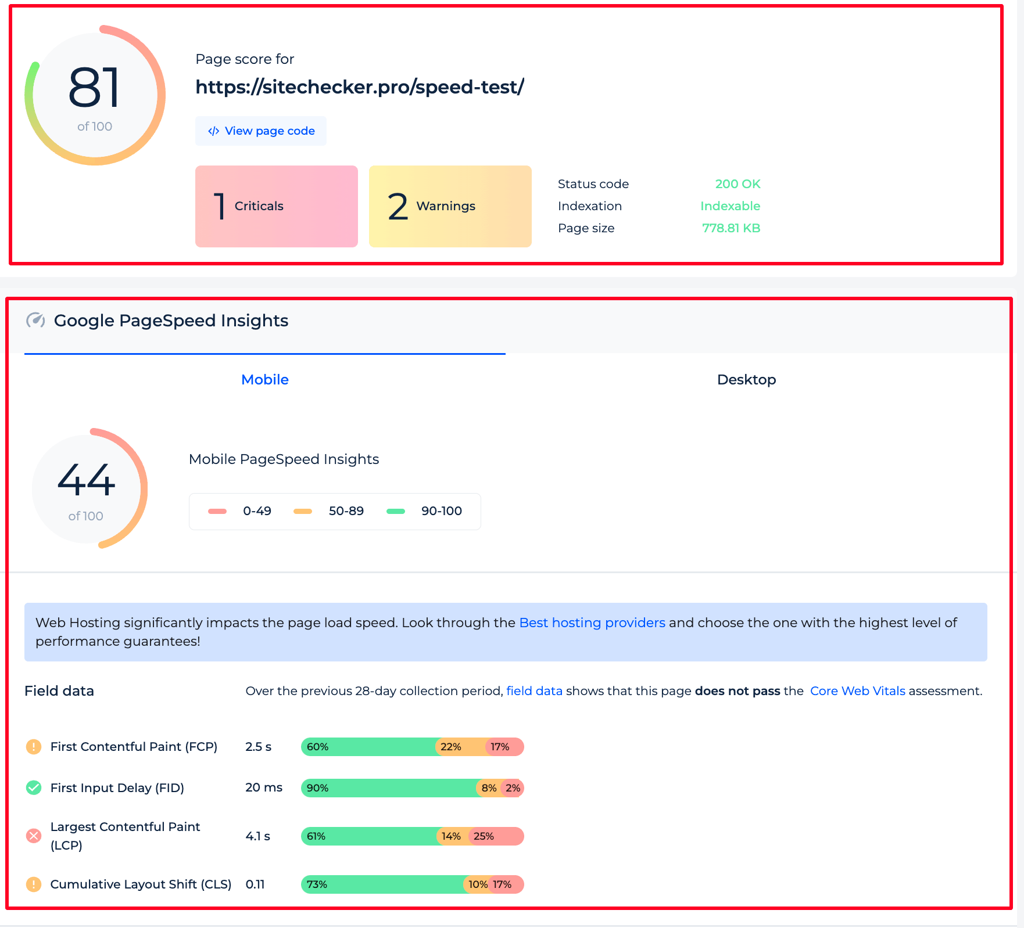Click the Largest Contentful Paint (LCP) label
Image resolution: width=1024 pixels, height=928 pixels.
[125, 836]
